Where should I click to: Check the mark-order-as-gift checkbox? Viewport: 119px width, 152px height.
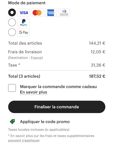coord(12,88)
